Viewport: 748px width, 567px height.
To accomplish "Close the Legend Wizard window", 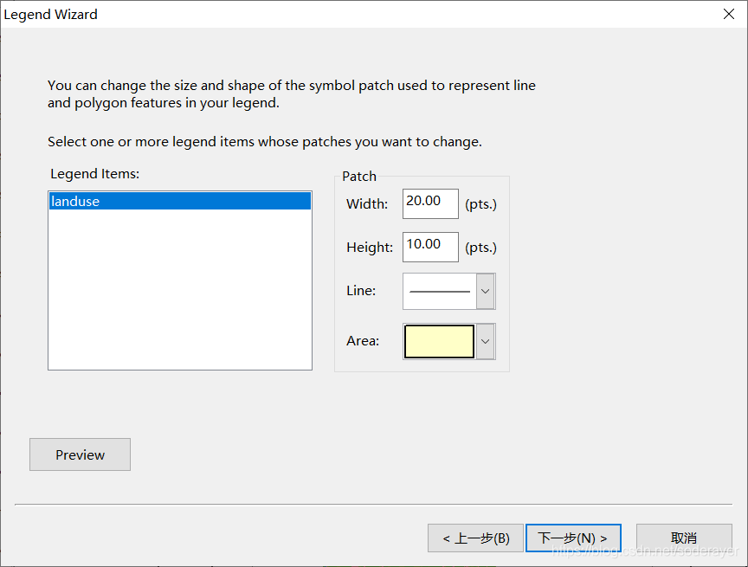I will [728, 15].
